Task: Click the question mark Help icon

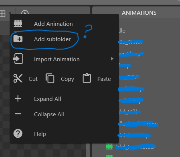Action: click(x=18, y=133)
